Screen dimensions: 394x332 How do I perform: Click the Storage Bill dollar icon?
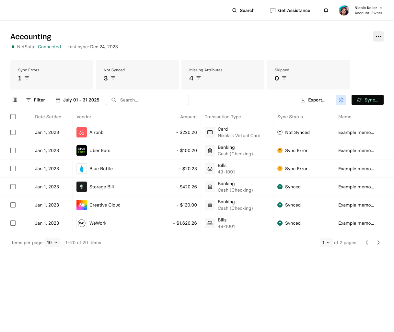point(82,187)
